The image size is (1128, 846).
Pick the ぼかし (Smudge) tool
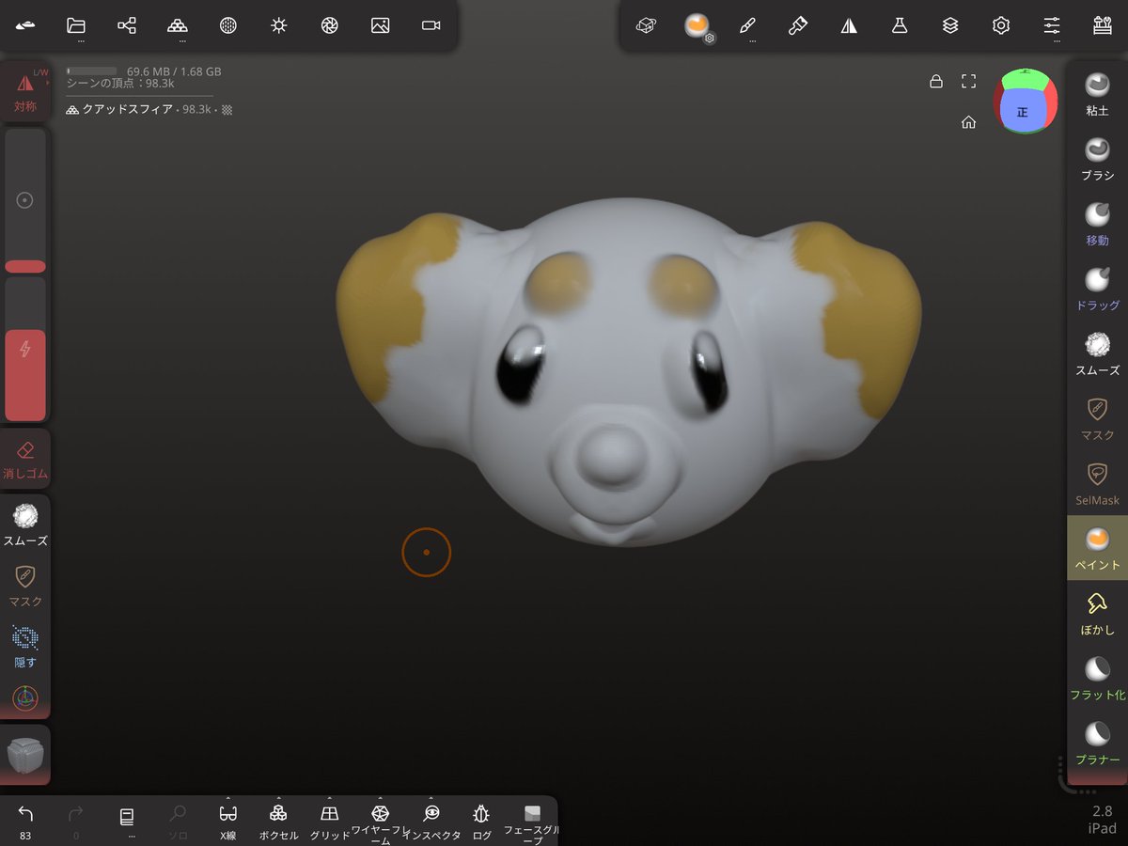(x=1097, y=613)
